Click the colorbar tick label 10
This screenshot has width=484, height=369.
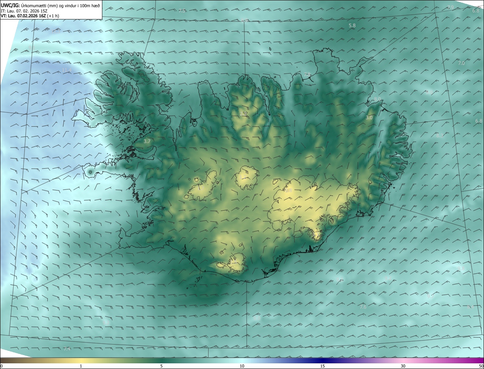pyautogui.click(x=242, y=366)
